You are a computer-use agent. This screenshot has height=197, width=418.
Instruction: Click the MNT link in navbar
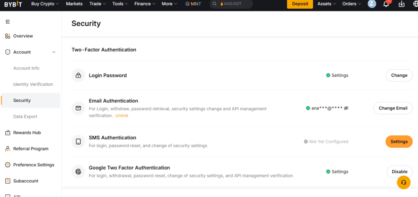click(193, 4)
